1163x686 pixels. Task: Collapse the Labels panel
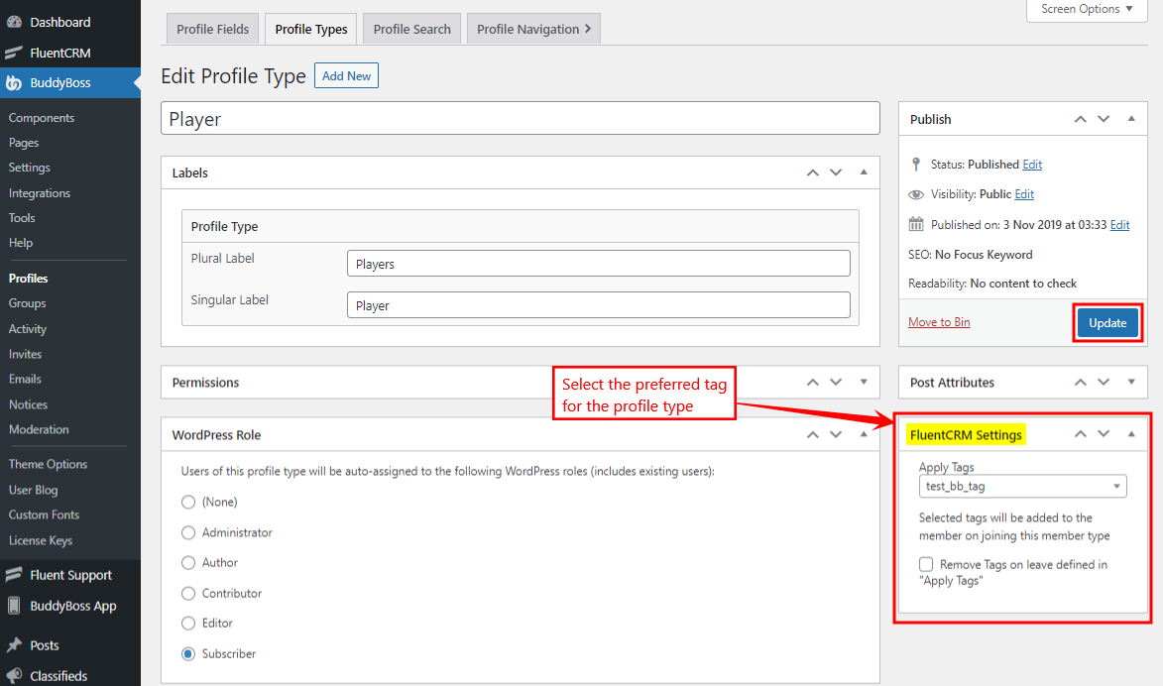(x=863, y=171)
